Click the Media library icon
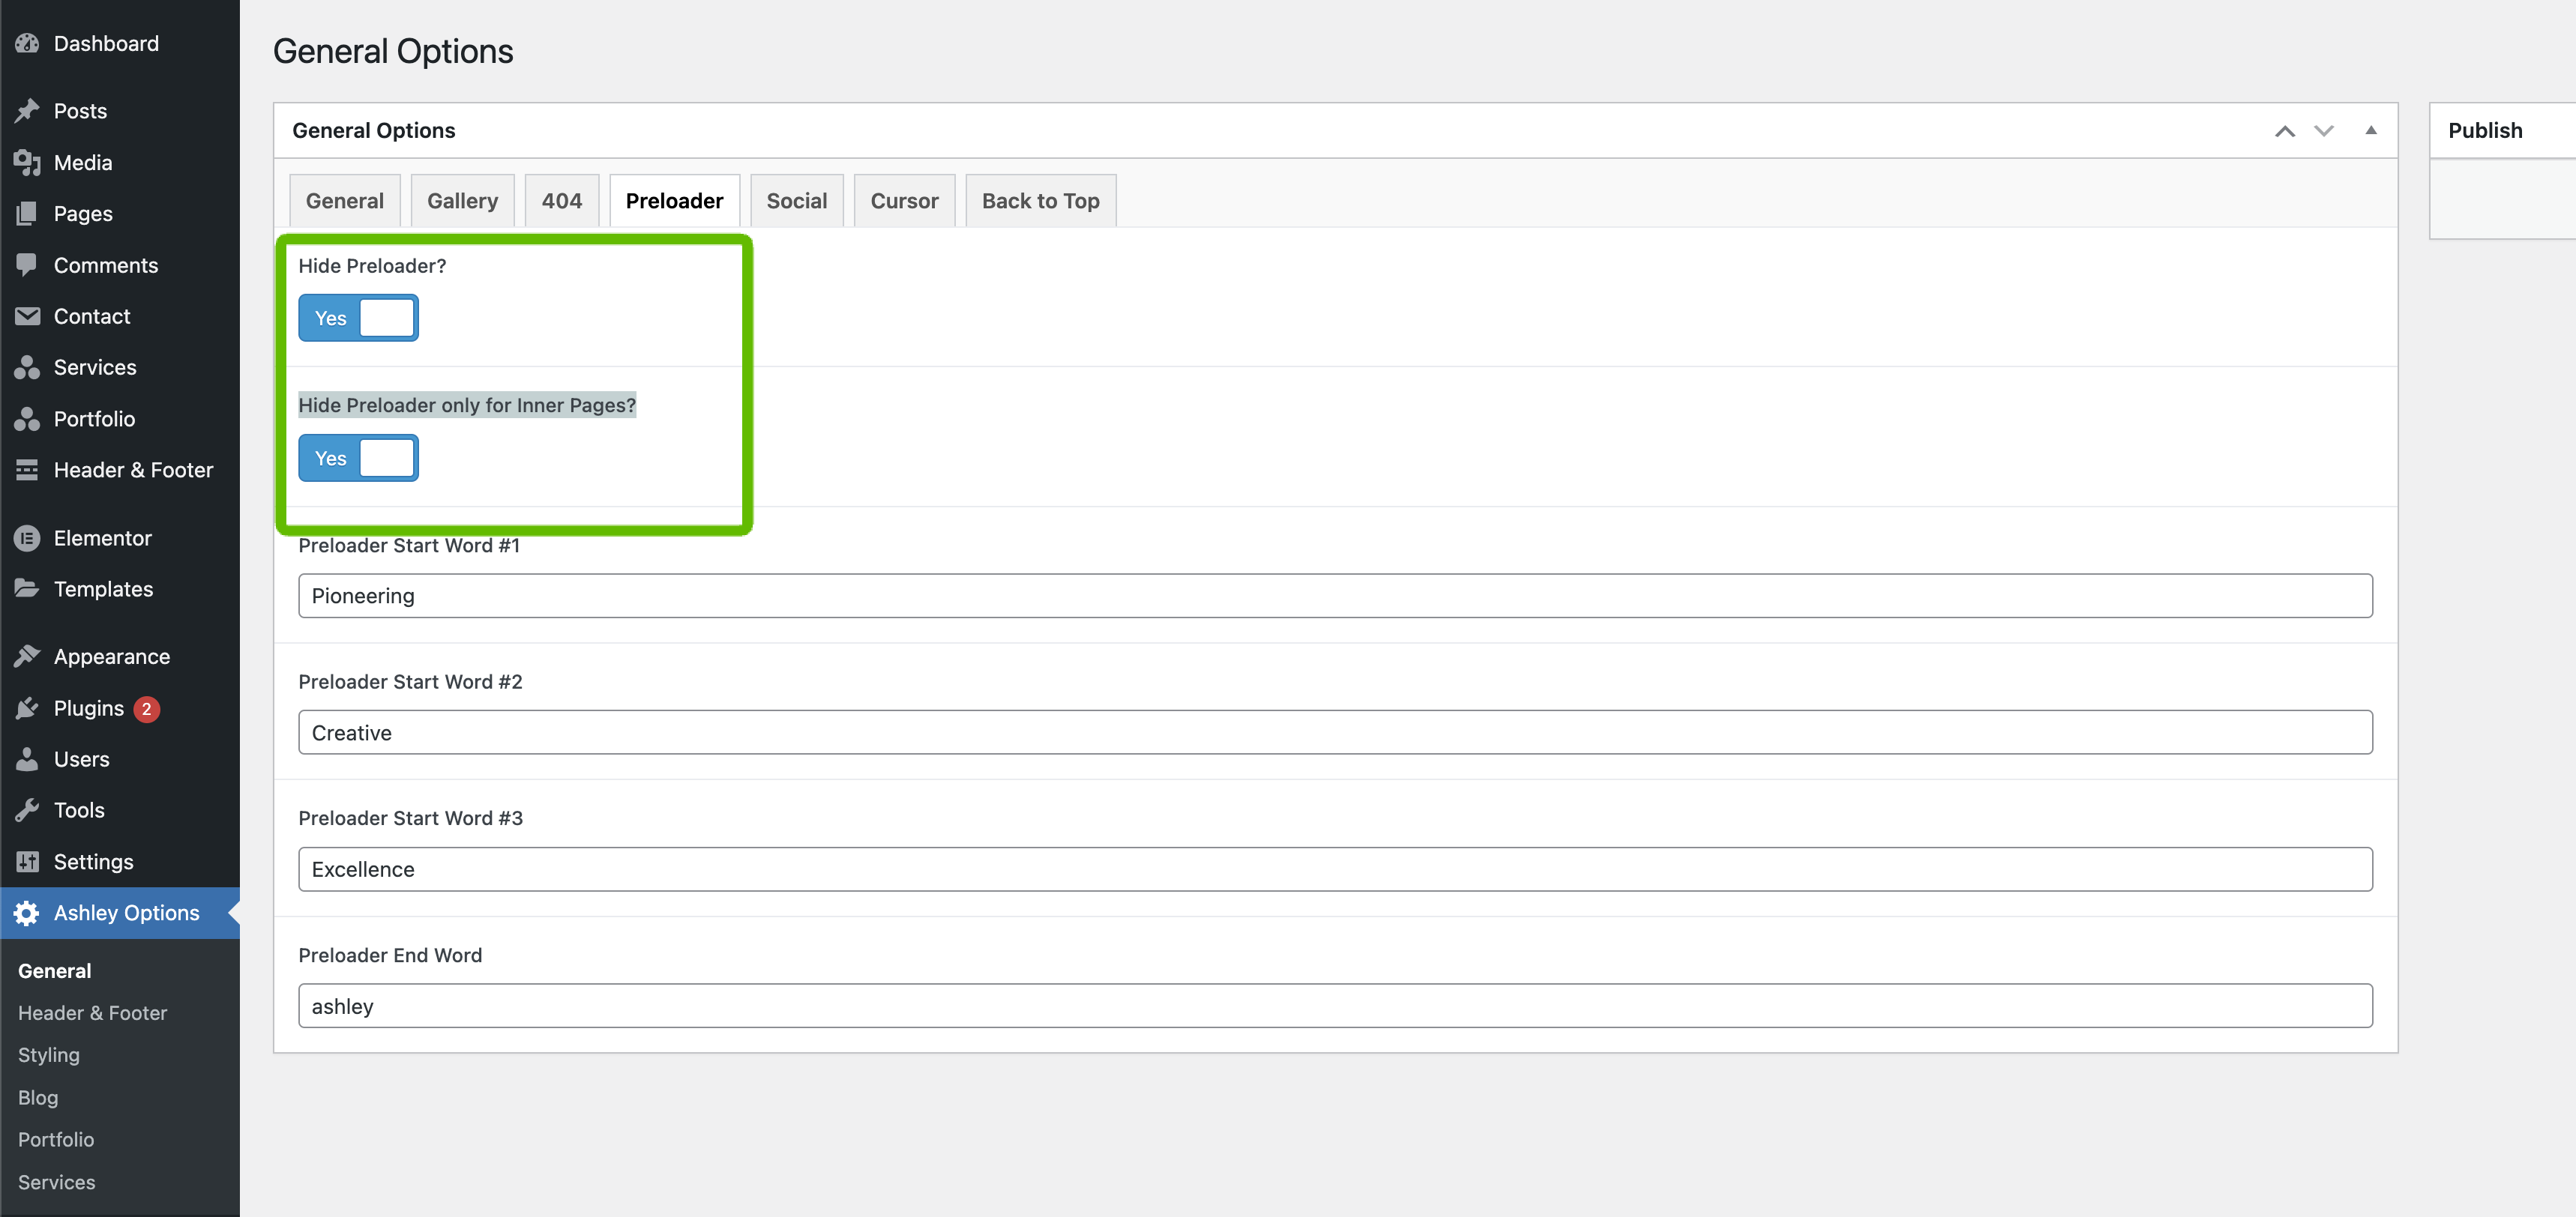The width and height of the screenshot is (2576, 1217). 27,162
